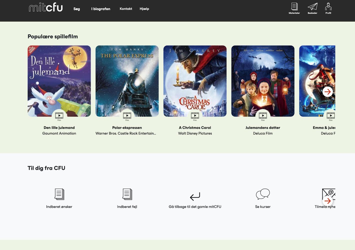Open the Beskeder paper plane icon
355x250 pixels.
[x=312, y=8]
